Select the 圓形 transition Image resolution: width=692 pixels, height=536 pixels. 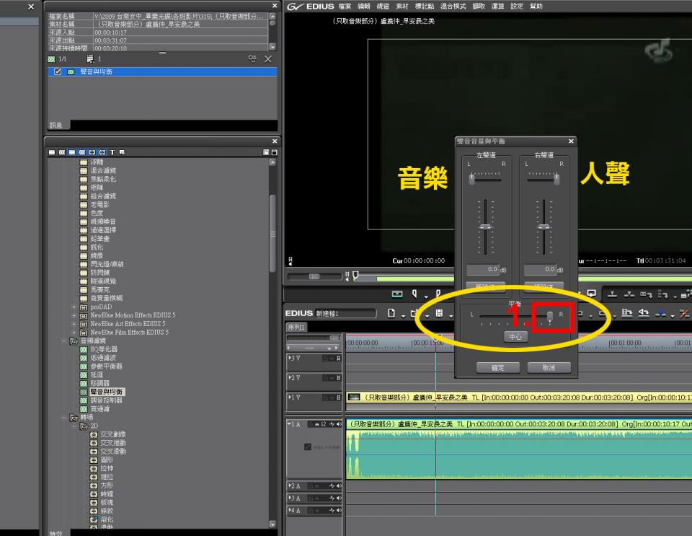[102, 460]
